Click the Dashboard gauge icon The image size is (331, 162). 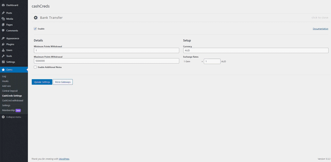[x=3, y=5]
